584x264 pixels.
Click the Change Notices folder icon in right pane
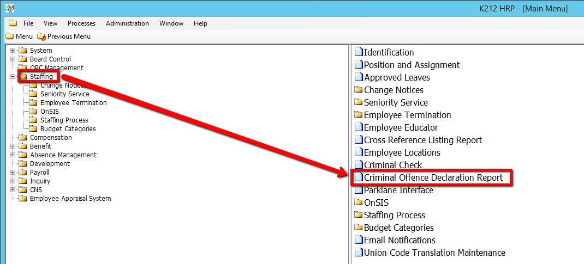click(x=359, y=90)
